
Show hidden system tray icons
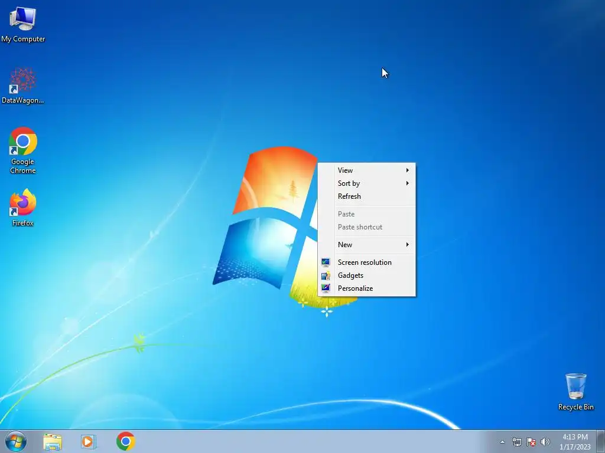[x=502, y=442]
